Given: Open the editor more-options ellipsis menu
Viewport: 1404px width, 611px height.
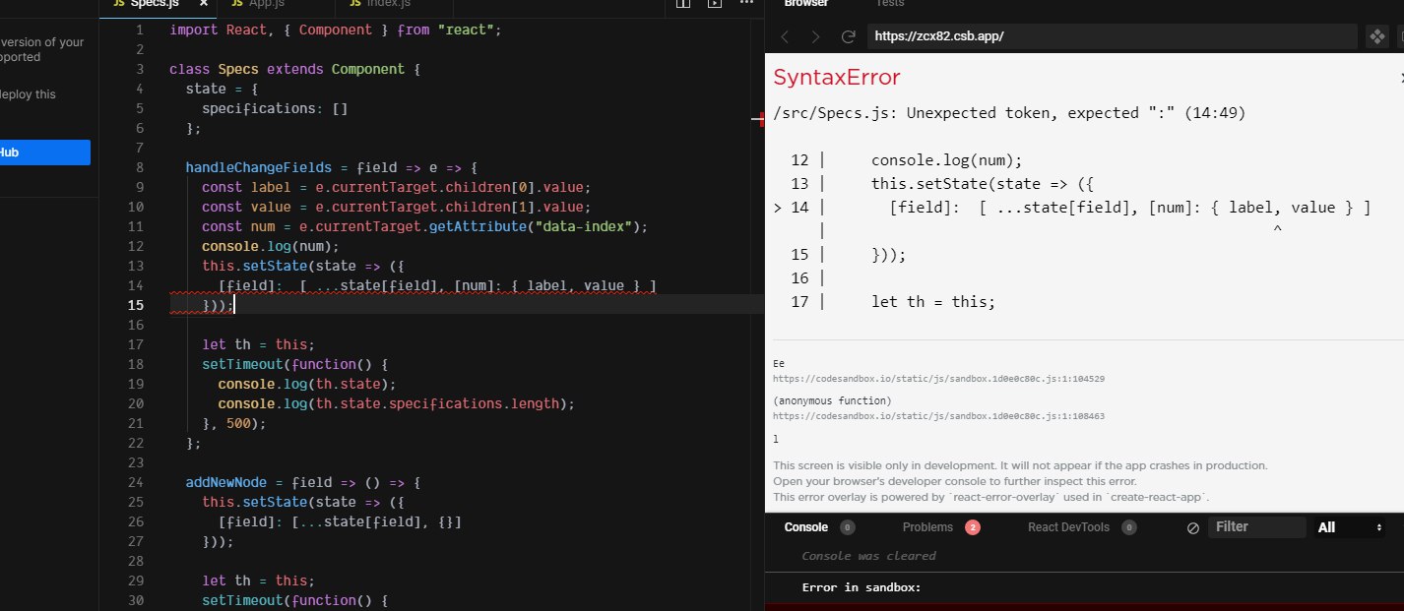Looking at the screenshot, I should point(745,4).
